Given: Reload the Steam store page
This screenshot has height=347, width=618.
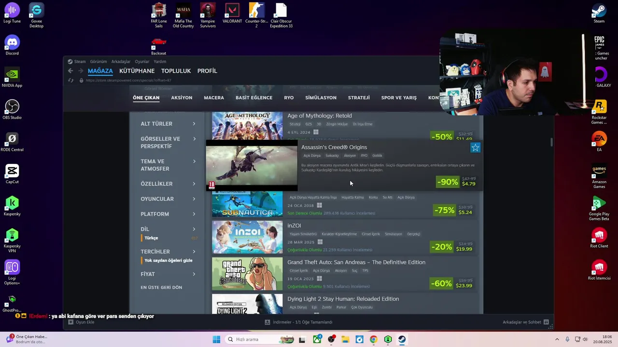Looking at the screenshot, I should (71, 80).
